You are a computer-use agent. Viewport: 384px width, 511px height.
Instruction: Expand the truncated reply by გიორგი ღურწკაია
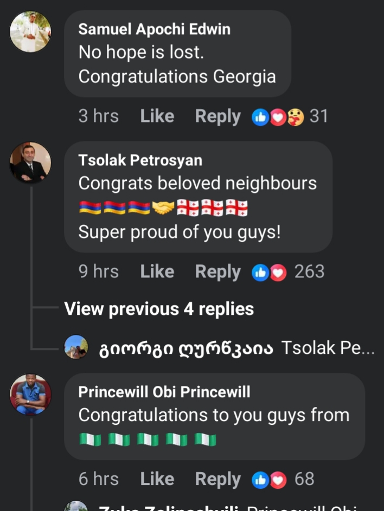click(x=328, y=348)
